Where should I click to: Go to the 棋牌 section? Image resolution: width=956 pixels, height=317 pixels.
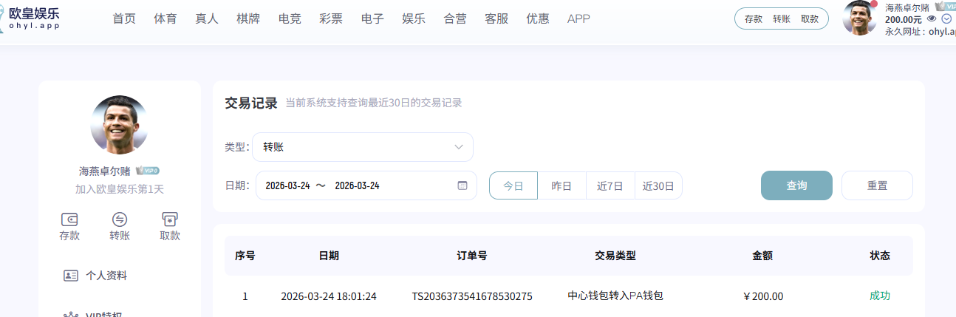(248, 19)
